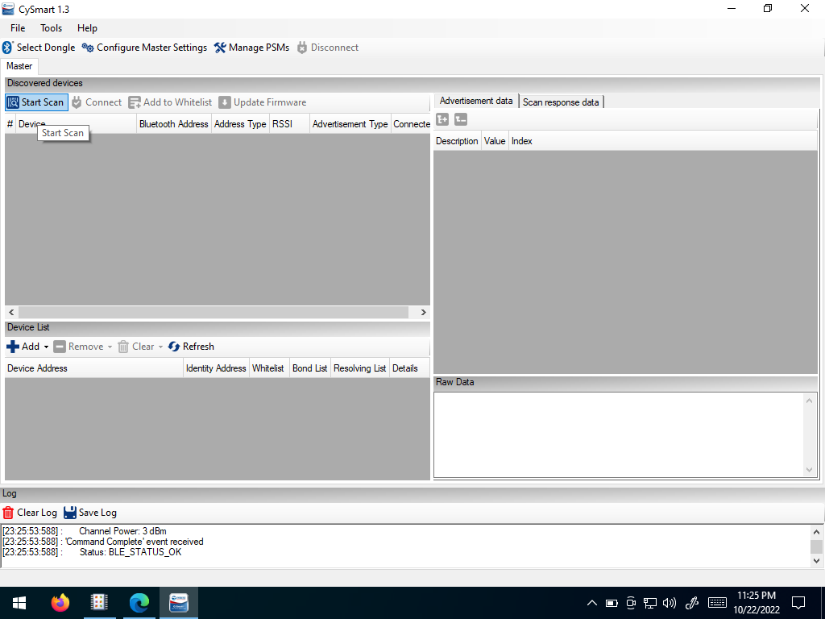
Task: Click the Resolving List column header
Action: 360,368
